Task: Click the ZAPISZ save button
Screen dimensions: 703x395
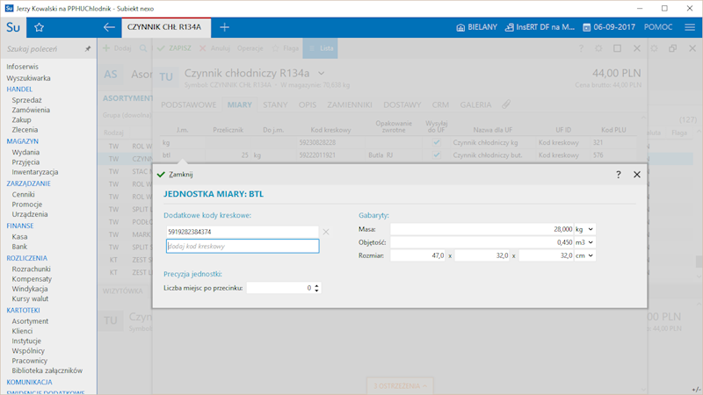Action: coord(175,48)
